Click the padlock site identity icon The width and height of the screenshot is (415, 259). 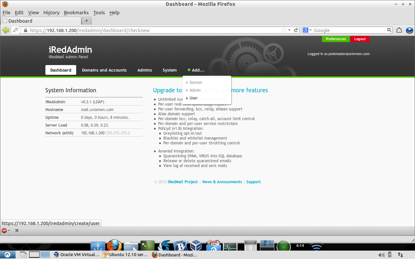pyautogui.click(x=26, y=30)
